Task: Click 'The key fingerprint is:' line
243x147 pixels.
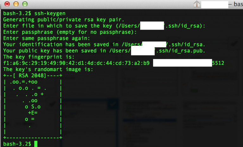Action: pyautogui.click(x=39, y=57)
